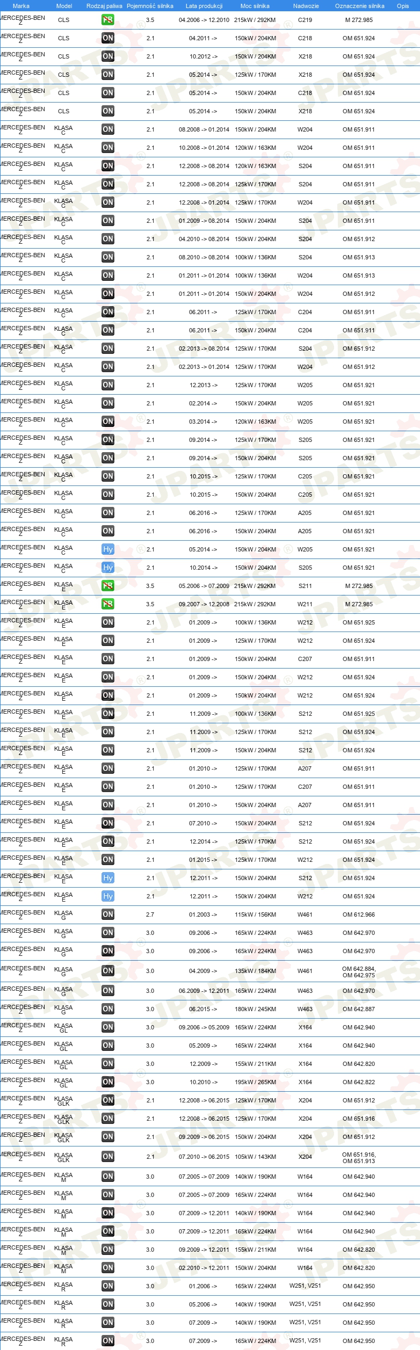Click the date range 05.2006 -> 07.2009
This screenshot has width=420, height=1350.
tap(204, 586)
